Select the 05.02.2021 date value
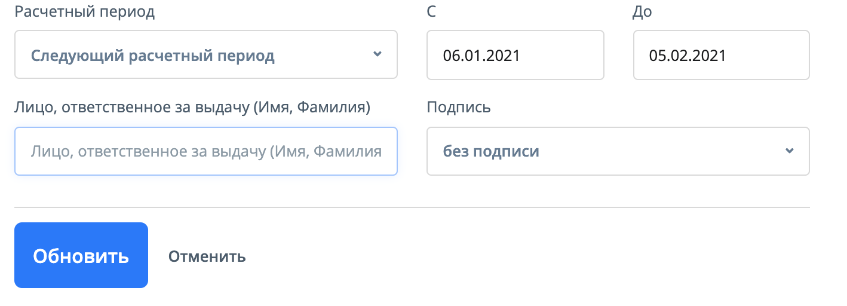Screen dimensions: 847x306 tap(688, 56)
